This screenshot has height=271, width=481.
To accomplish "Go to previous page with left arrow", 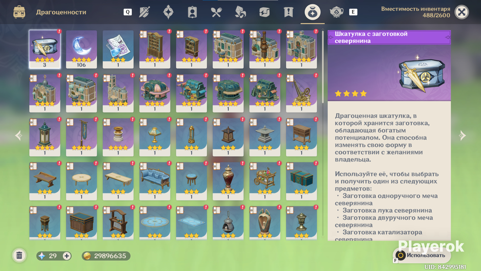I will 19,135.
